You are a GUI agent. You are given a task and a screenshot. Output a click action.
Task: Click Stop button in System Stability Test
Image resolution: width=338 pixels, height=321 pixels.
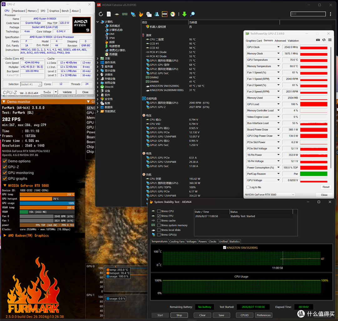[179, 315]
